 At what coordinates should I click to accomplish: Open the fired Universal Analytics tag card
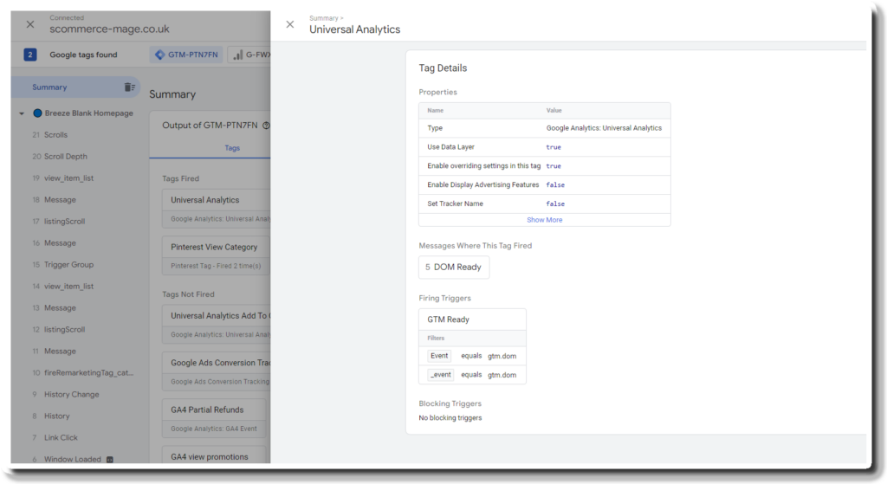click(216, 208)
